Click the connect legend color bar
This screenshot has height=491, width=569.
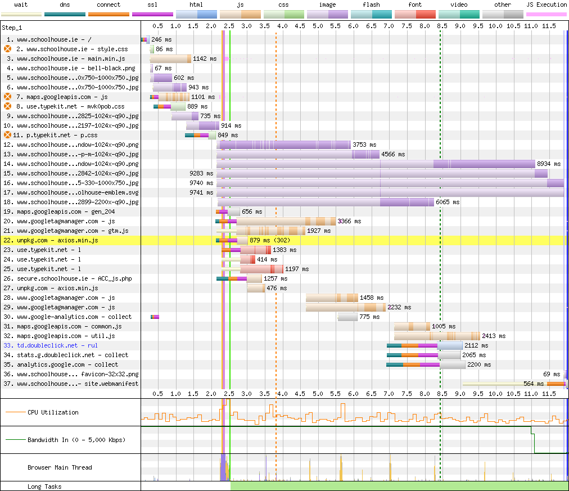109,15
